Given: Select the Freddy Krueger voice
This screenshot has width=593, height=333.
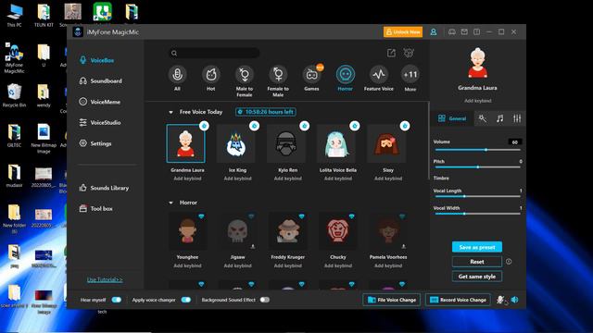Looking at the screenshot, I should pyautogui.click(x=288, y=230).
